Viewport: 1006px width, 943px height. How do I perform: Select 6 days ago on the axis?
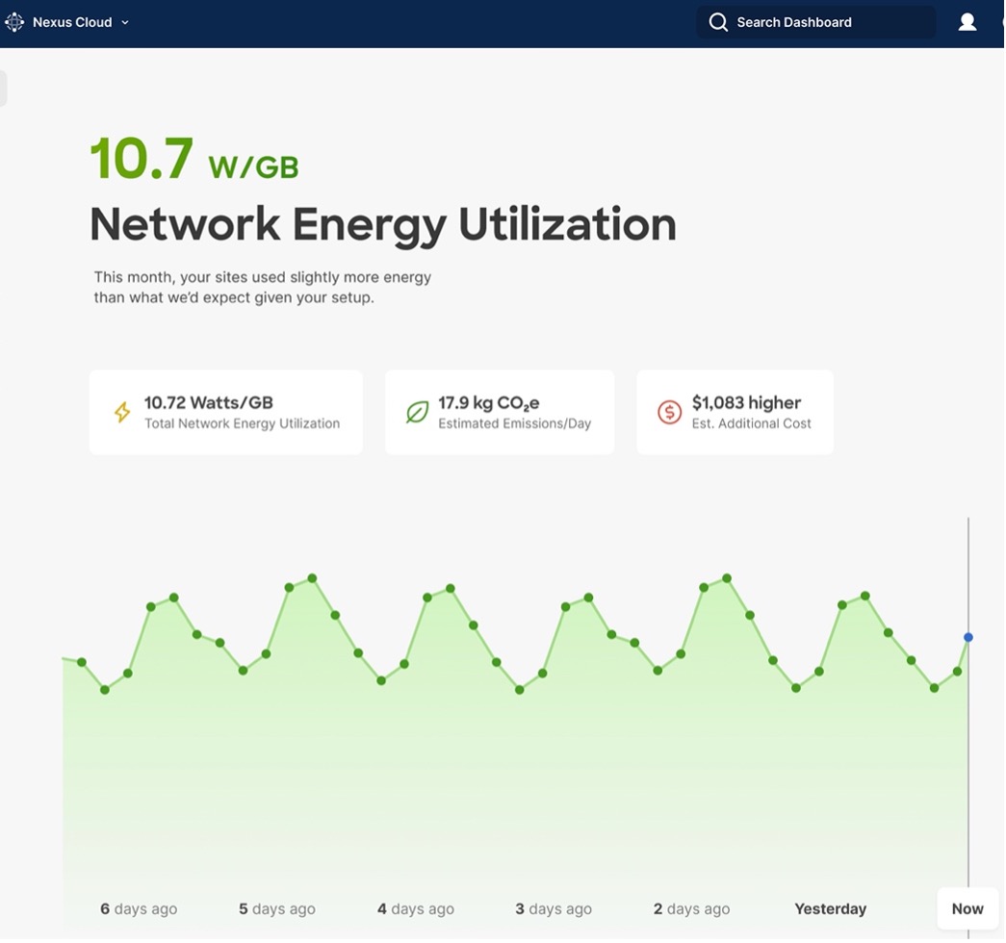139,908
